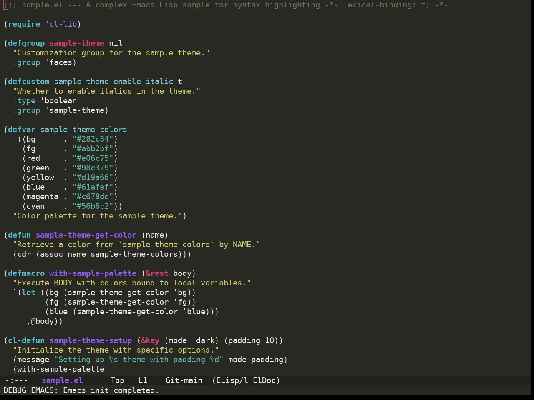This screenshot has width=534, height=400.
Task: Click the 'sample-theme-colors' name after defvar
Action: pyautogui.click(x=84, y=130)
